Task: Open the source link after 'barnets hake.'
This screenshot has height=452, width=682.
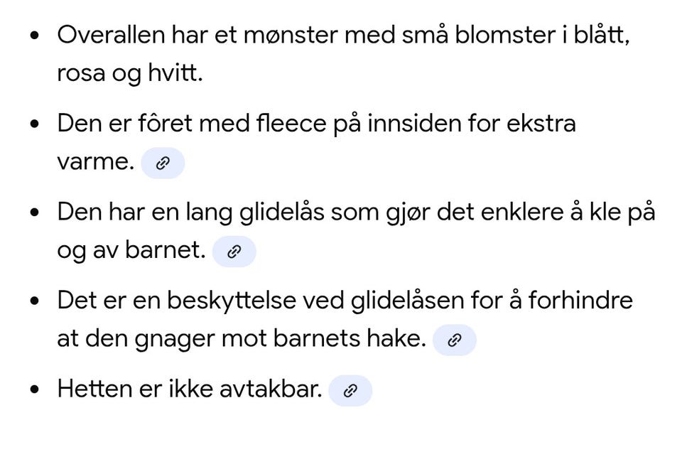Action: tap(455, 340)
